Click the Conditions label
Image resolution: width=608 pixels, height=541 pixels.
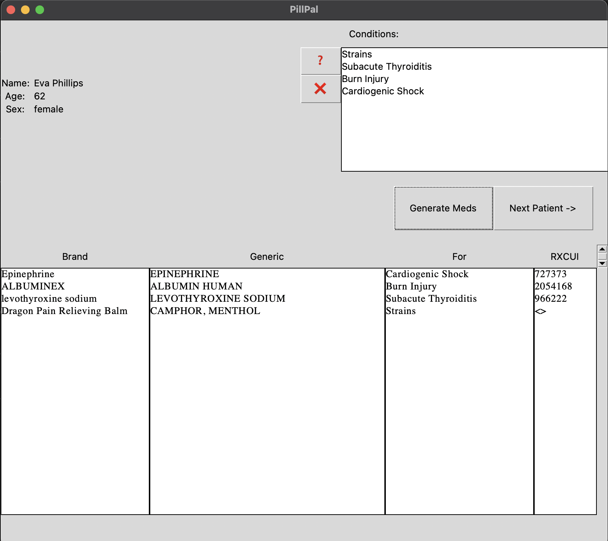click(x=374, y=34)
